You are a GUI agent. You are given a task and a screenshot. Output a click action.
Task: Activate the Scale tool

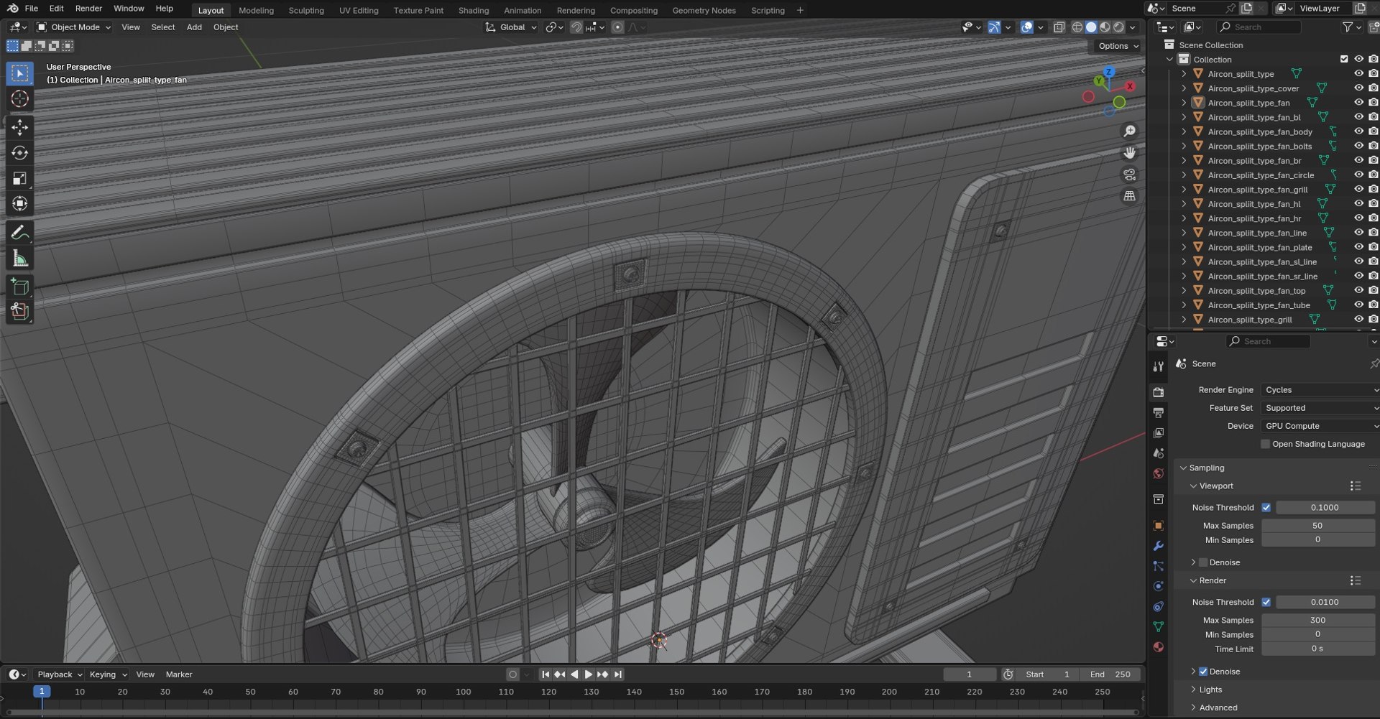20,179
